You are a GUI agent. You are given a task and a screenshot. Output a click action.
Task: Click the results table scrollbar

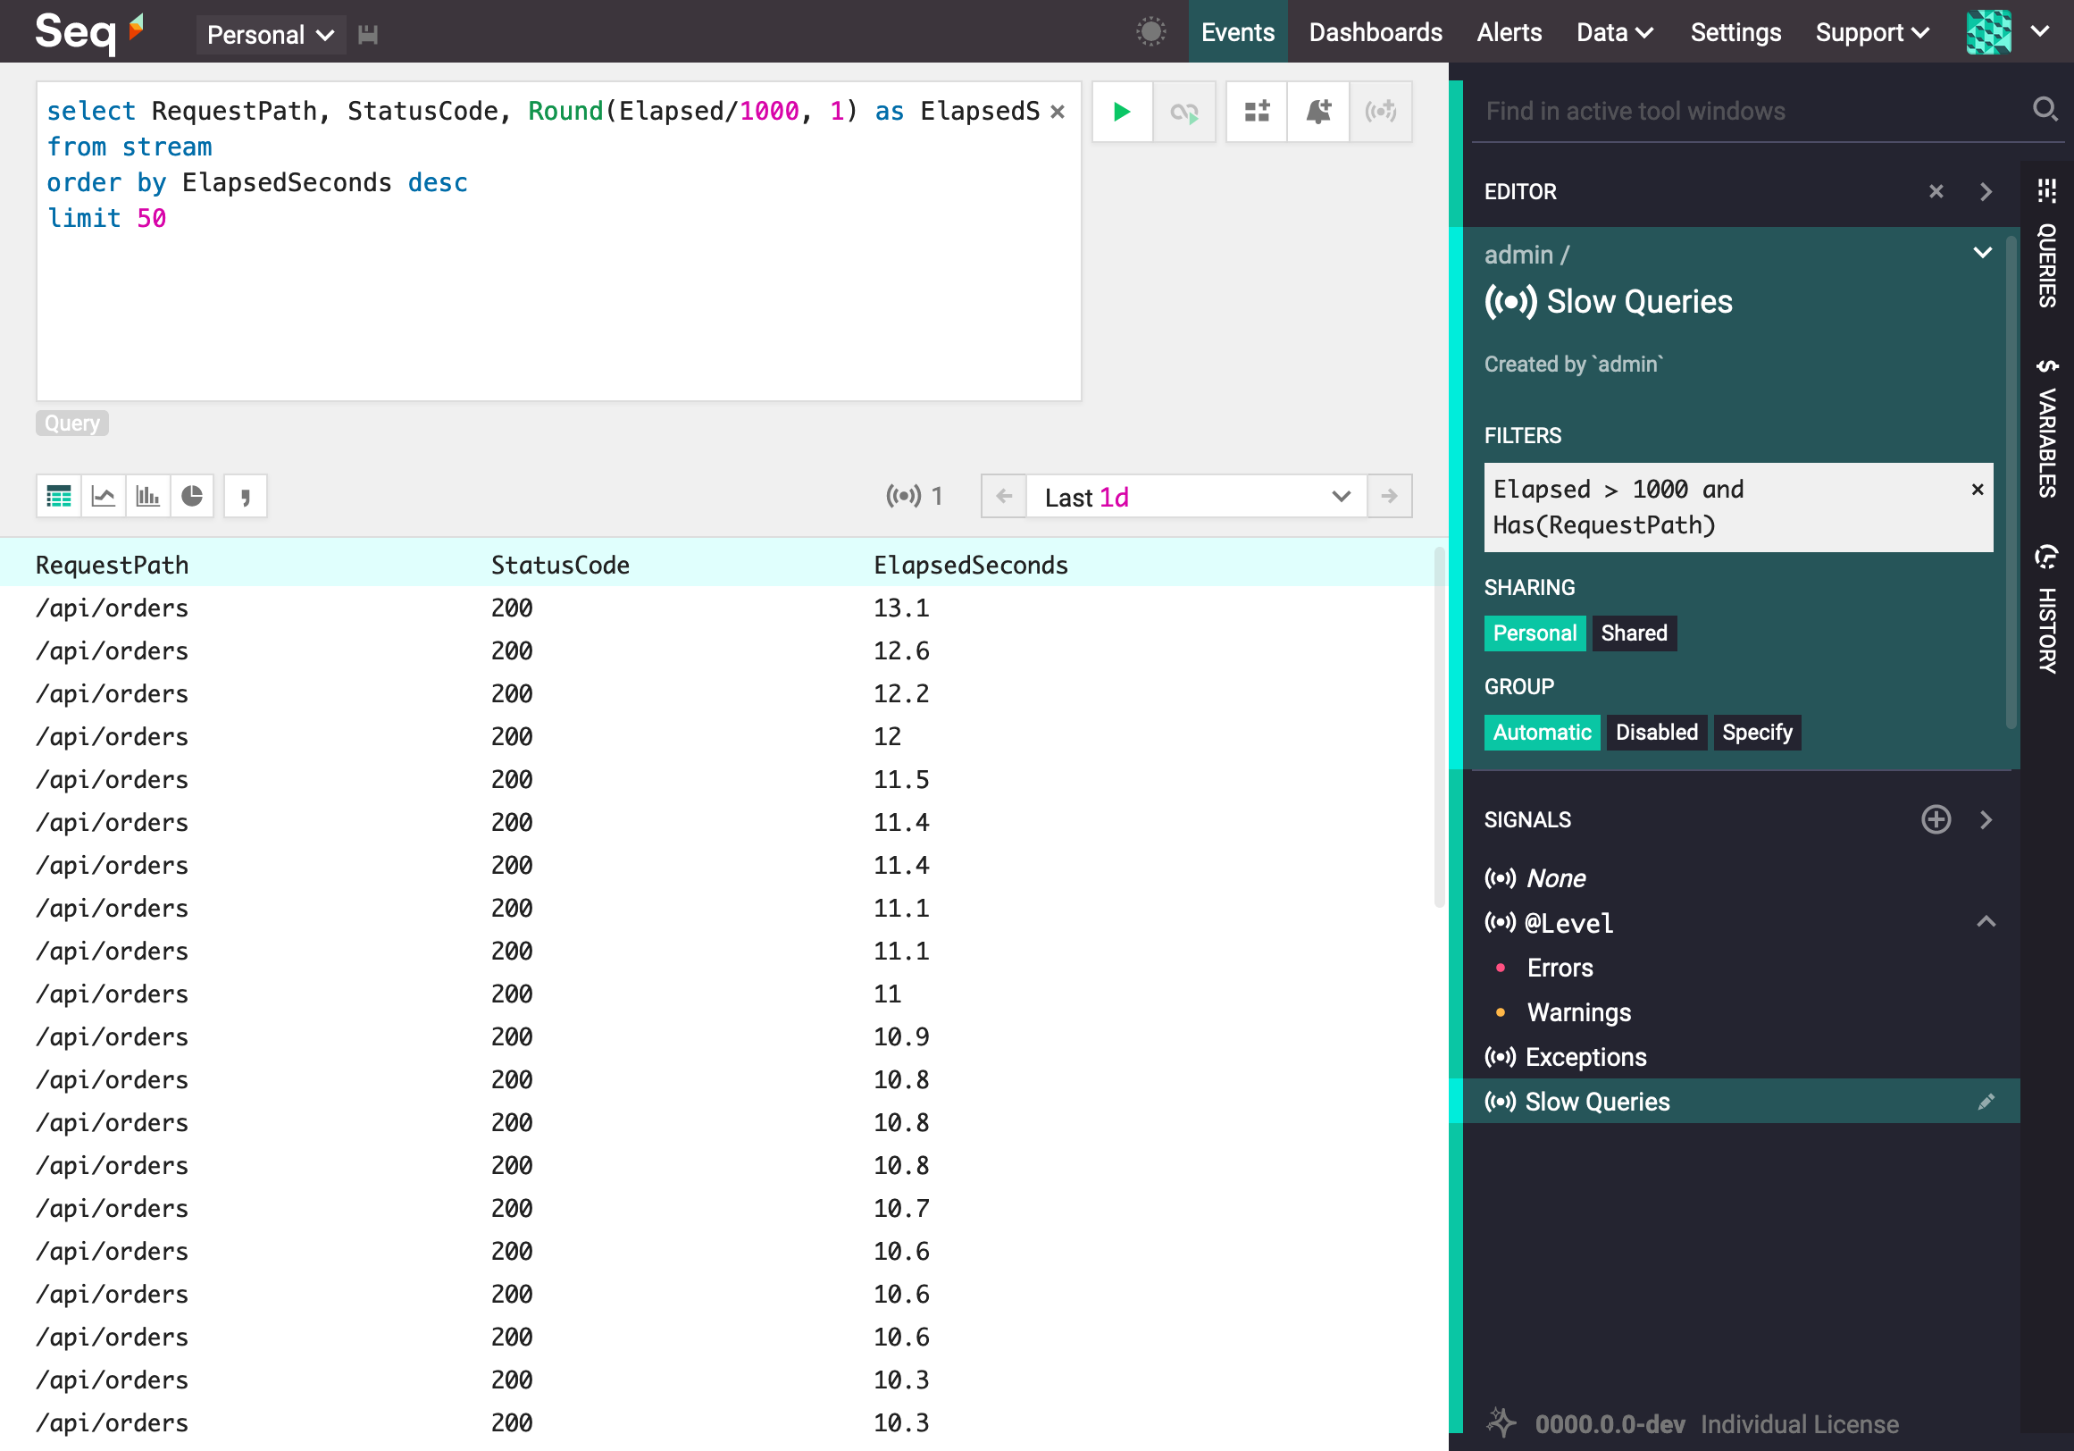(1440, 726)
